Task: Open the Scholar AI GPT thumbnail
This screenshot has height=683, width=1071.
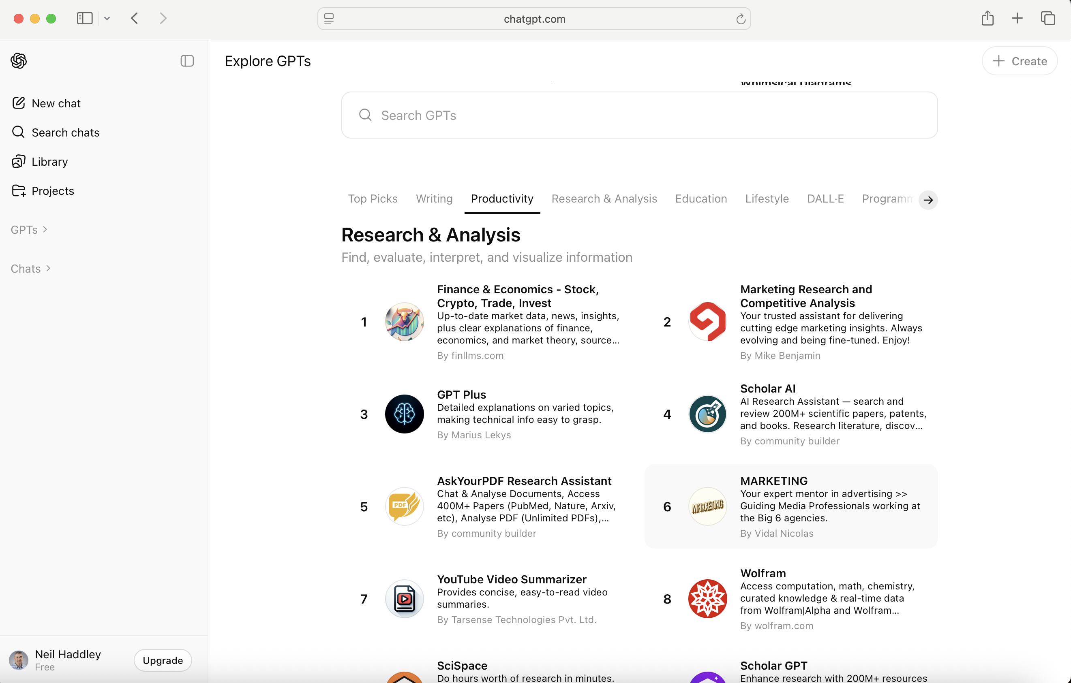Action: [x=707, y=414]
